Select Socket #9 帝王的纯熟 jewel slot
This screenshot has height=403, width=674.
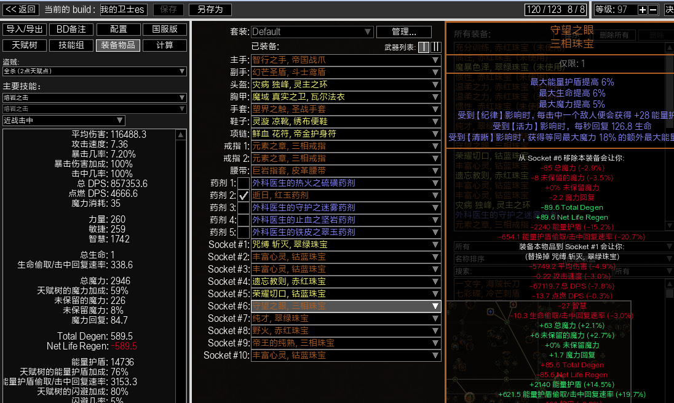[x=346, y=343]
